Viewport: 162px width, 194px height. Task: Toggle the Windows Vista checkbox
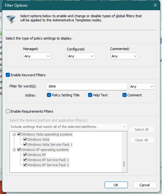pos(25,139)
